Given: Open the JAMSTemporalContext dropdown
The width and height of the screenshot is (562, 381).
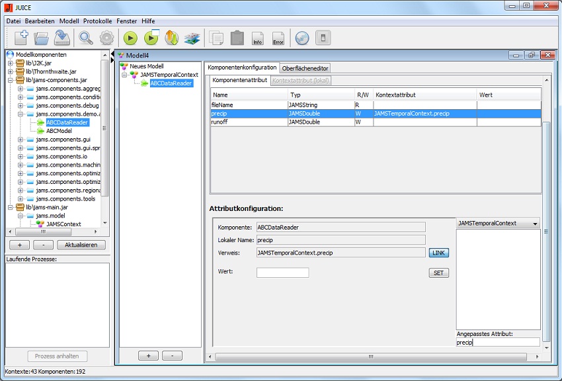Looking at the screenshot, I should 498,224.
